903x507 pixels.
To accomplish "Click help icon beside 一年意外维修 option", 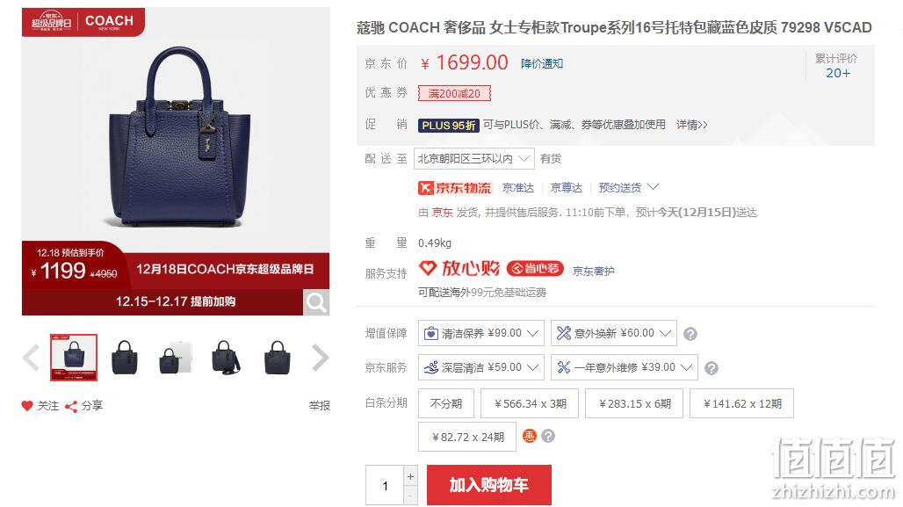I will [712, 368].
